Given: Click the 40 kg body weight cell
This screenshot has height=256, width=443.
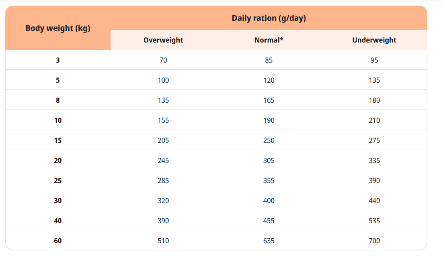Looking at the screenshot, I should point(58,221).
